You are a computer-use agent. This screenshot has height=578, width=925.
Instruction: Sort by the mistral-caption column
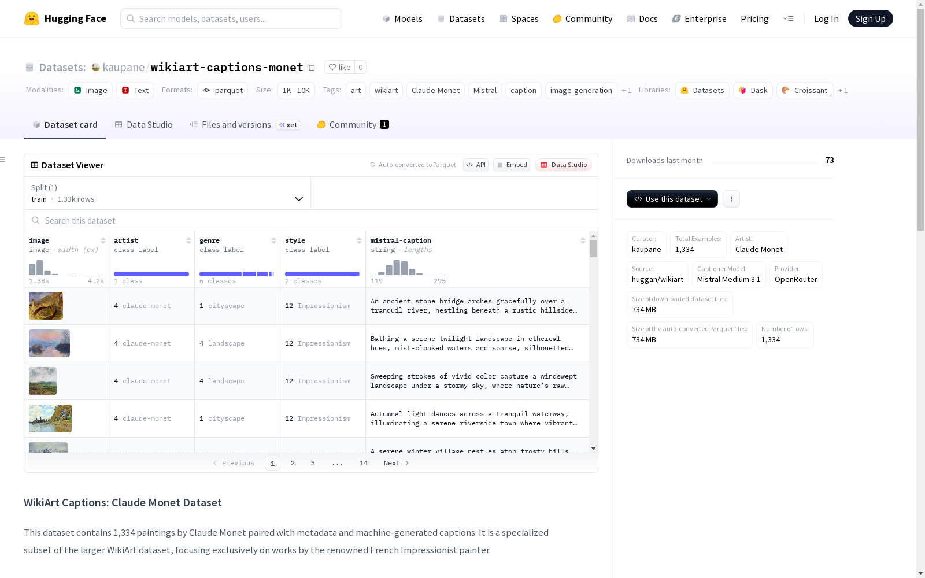click(583, 240)
